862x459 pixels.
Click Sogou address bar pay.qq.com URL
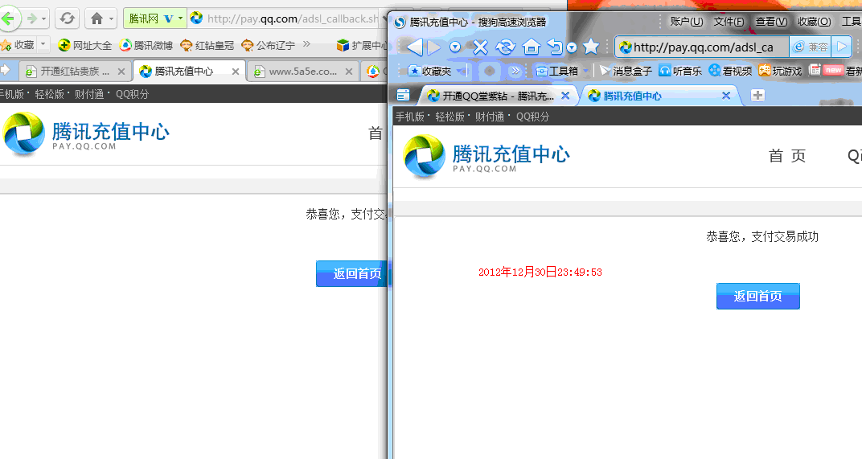click(703, 47)
